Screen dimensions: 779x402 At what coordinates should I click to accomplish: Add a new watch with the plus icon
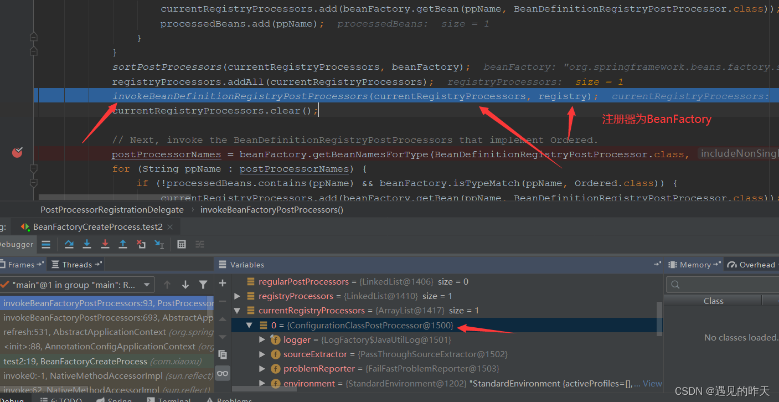tap(223, 283)
